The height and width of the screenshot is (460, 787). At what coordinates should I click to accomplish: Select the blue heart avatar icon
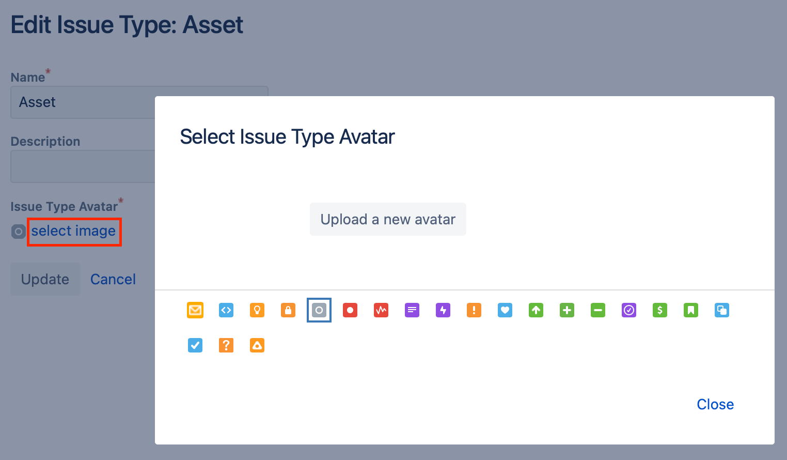[x=505, y=310]
